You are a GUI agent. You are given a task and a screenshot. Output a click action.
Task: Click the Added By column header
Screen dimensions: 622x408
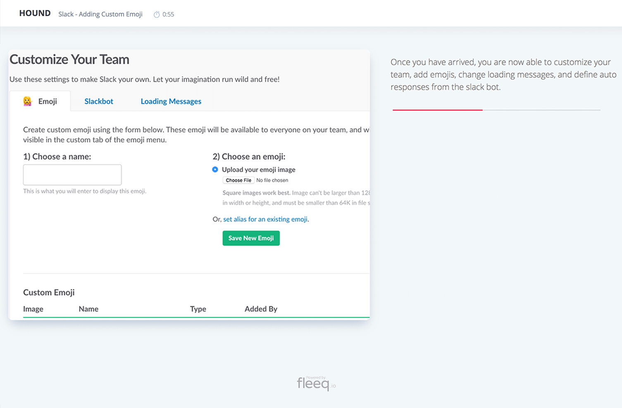click(261, 309)
